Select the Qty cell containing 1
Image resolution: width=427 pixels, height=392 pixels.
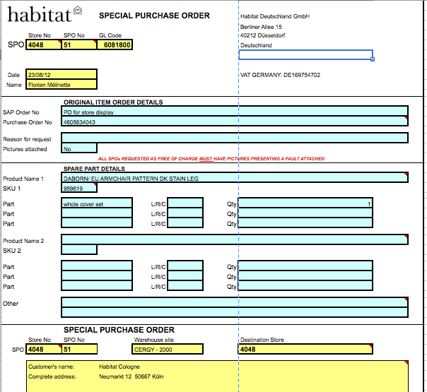click(305, 204)
